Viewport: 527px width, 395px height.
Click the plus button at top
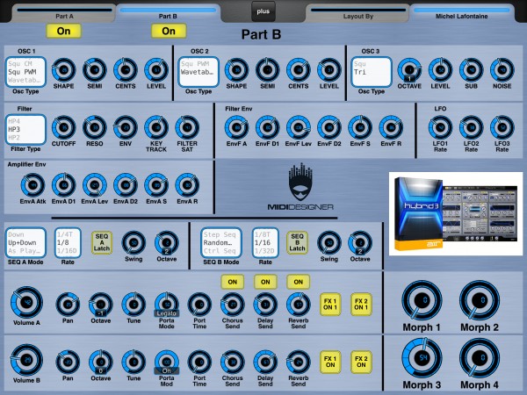pos(263,11)
